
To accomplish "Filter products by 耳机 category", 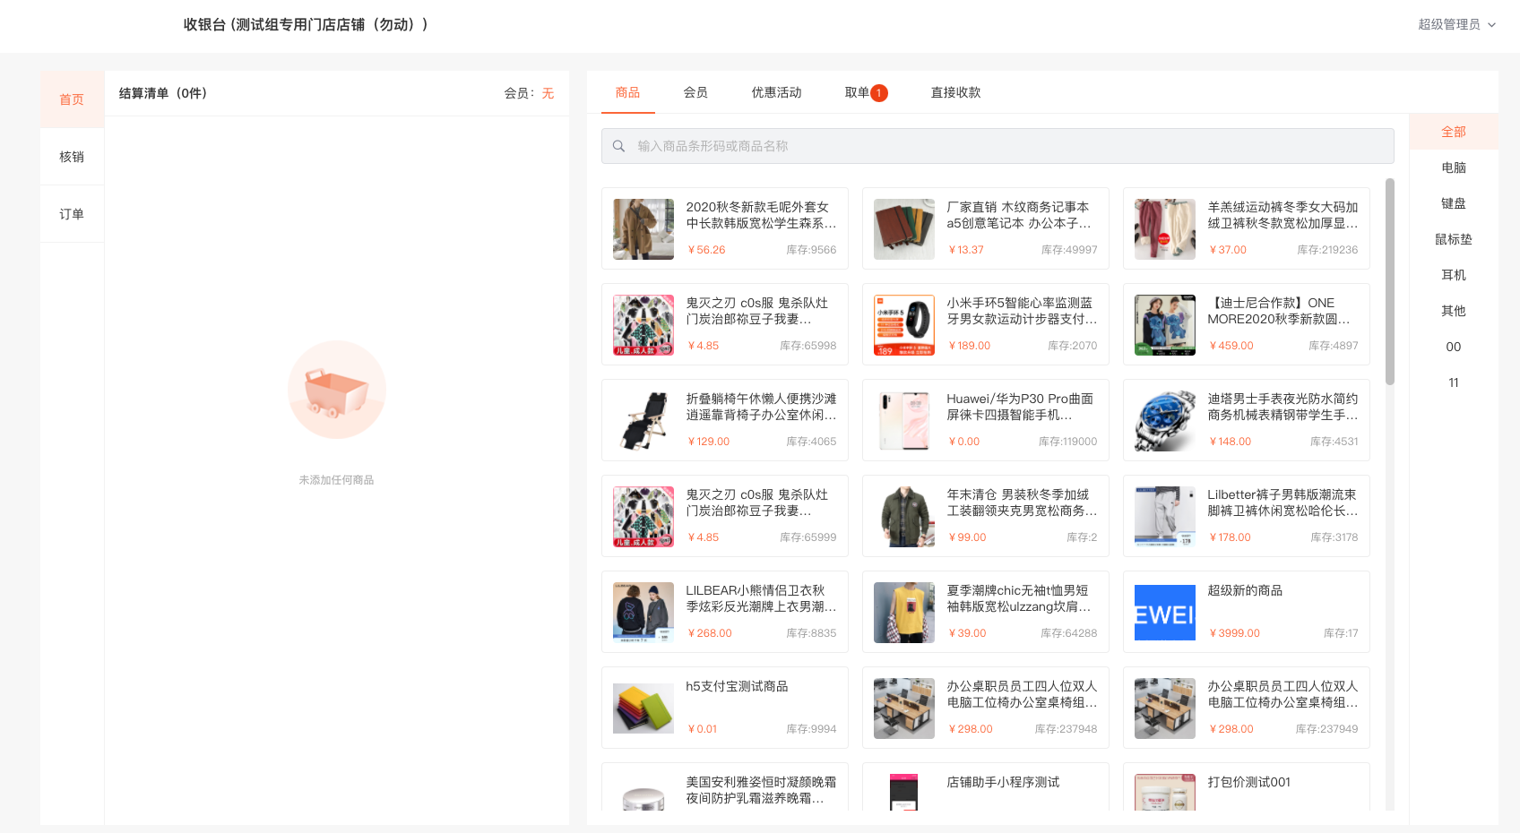I will click(x=1453, y=275).
